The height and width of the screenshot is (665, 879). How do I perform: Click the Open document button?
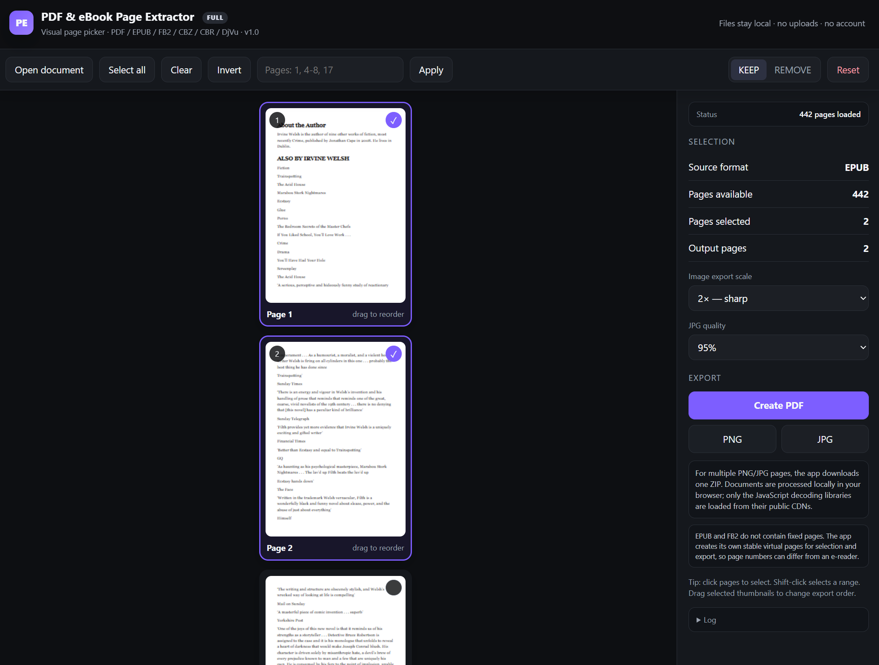coord(49,70)
